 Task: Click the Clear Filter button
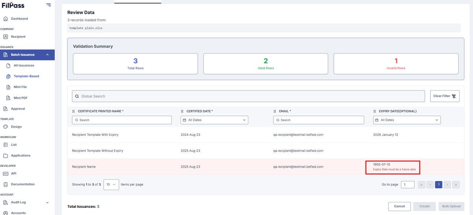[445, 96]
